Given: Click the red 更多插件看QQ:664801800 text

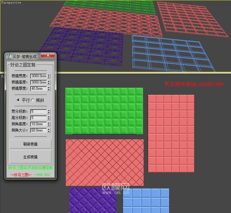Looking at the screenshot, I should click(x=194, y=84).
